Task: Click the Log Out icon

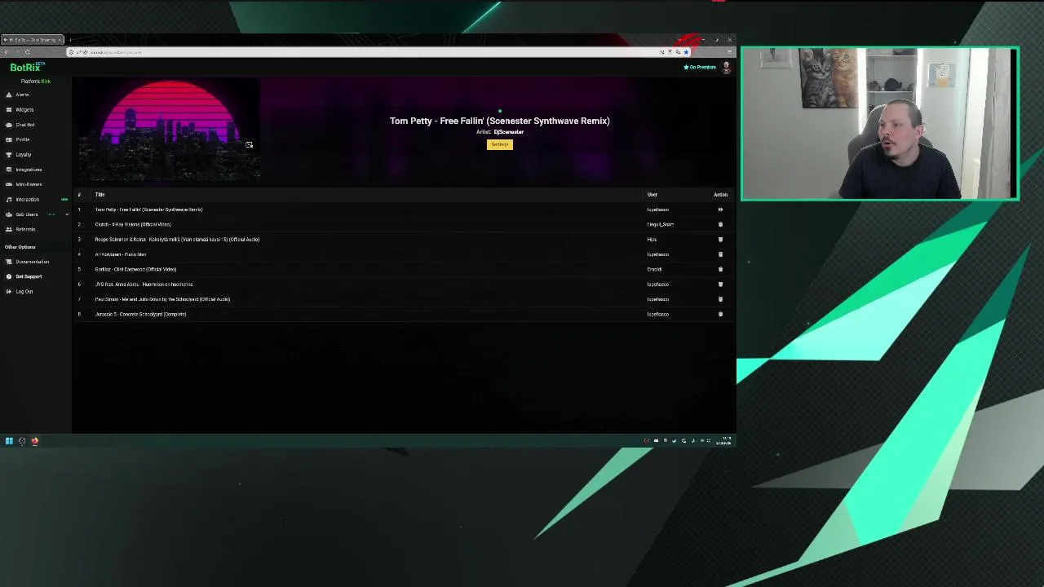Action: [9, 291]
